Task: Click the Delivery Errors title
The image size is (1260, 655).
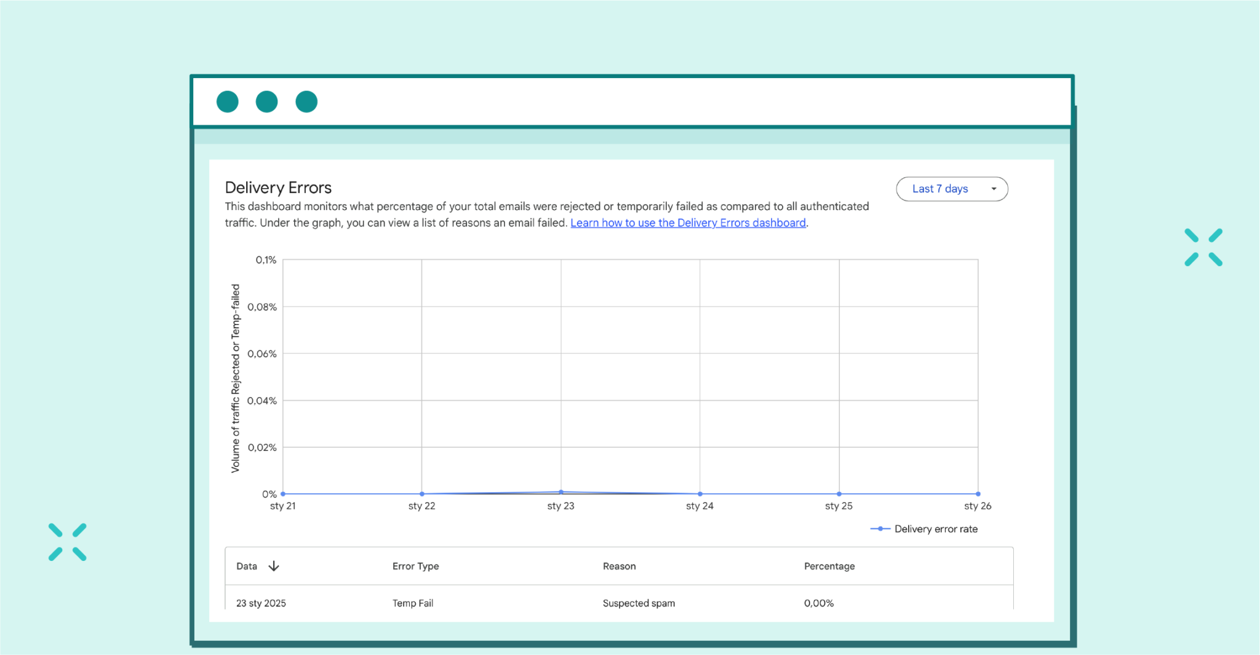Action: click(x=278, y=187)
